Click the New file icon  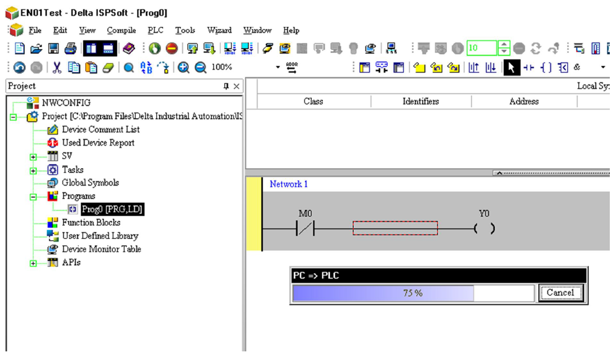(19, 48)
